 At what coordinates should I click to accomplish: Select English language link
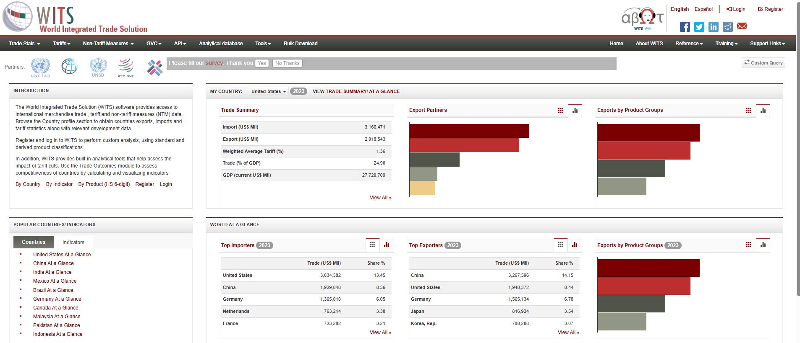tap(680, 9)
